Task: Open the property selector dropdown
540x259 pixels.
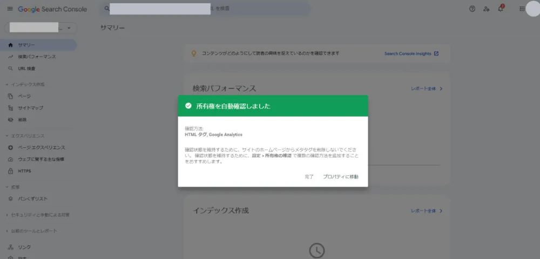Action: tap(40, 28)
